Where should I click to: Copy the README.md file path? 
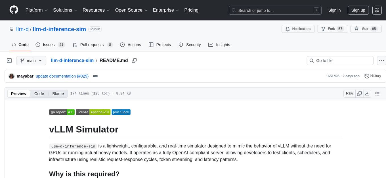134,61
